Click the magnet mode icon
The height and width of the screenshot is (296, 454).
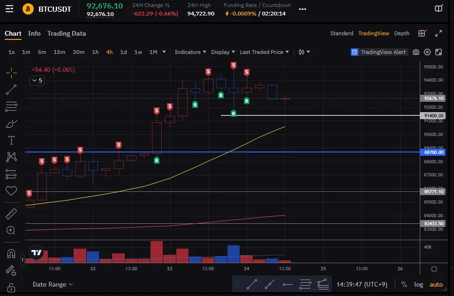click(11, 253)
